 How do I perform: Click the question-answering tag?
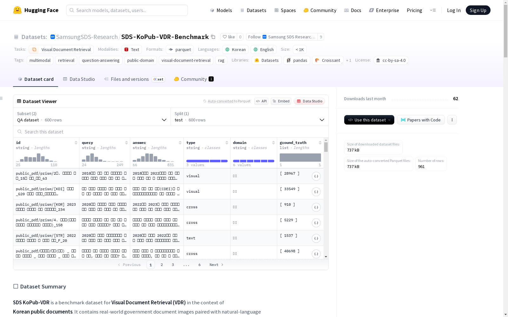click(101, 60)
